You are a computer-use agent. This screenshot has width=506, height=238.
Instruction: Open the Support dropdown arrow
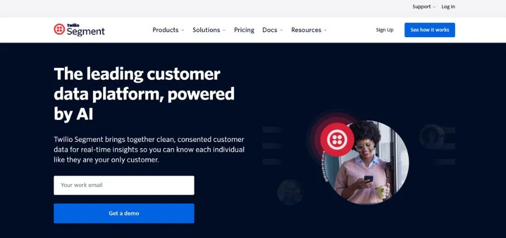click(434, 7)
